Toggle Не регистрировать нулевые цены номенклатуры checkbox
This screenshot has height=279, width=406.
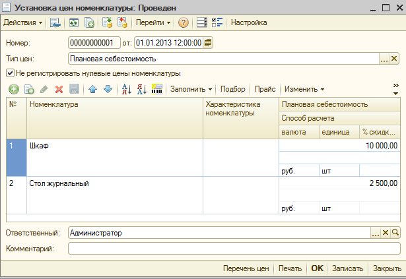[x=10, y=73]
